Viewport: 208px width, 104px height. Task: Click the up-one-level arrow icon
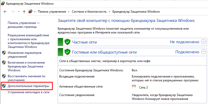pos(24,12)
